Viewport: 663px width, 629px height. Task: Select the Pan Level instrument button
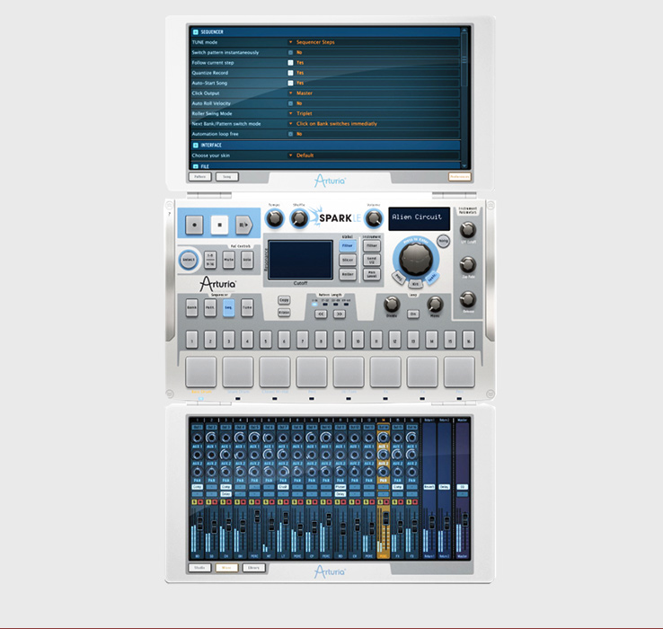[x=372, y=275]
